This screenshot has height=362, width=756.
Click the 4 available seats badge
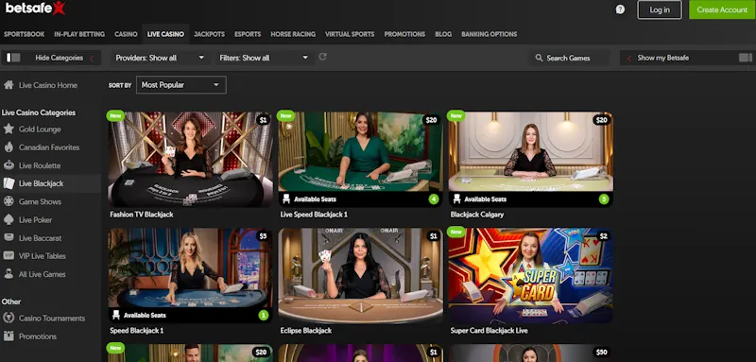coord(434,199)
